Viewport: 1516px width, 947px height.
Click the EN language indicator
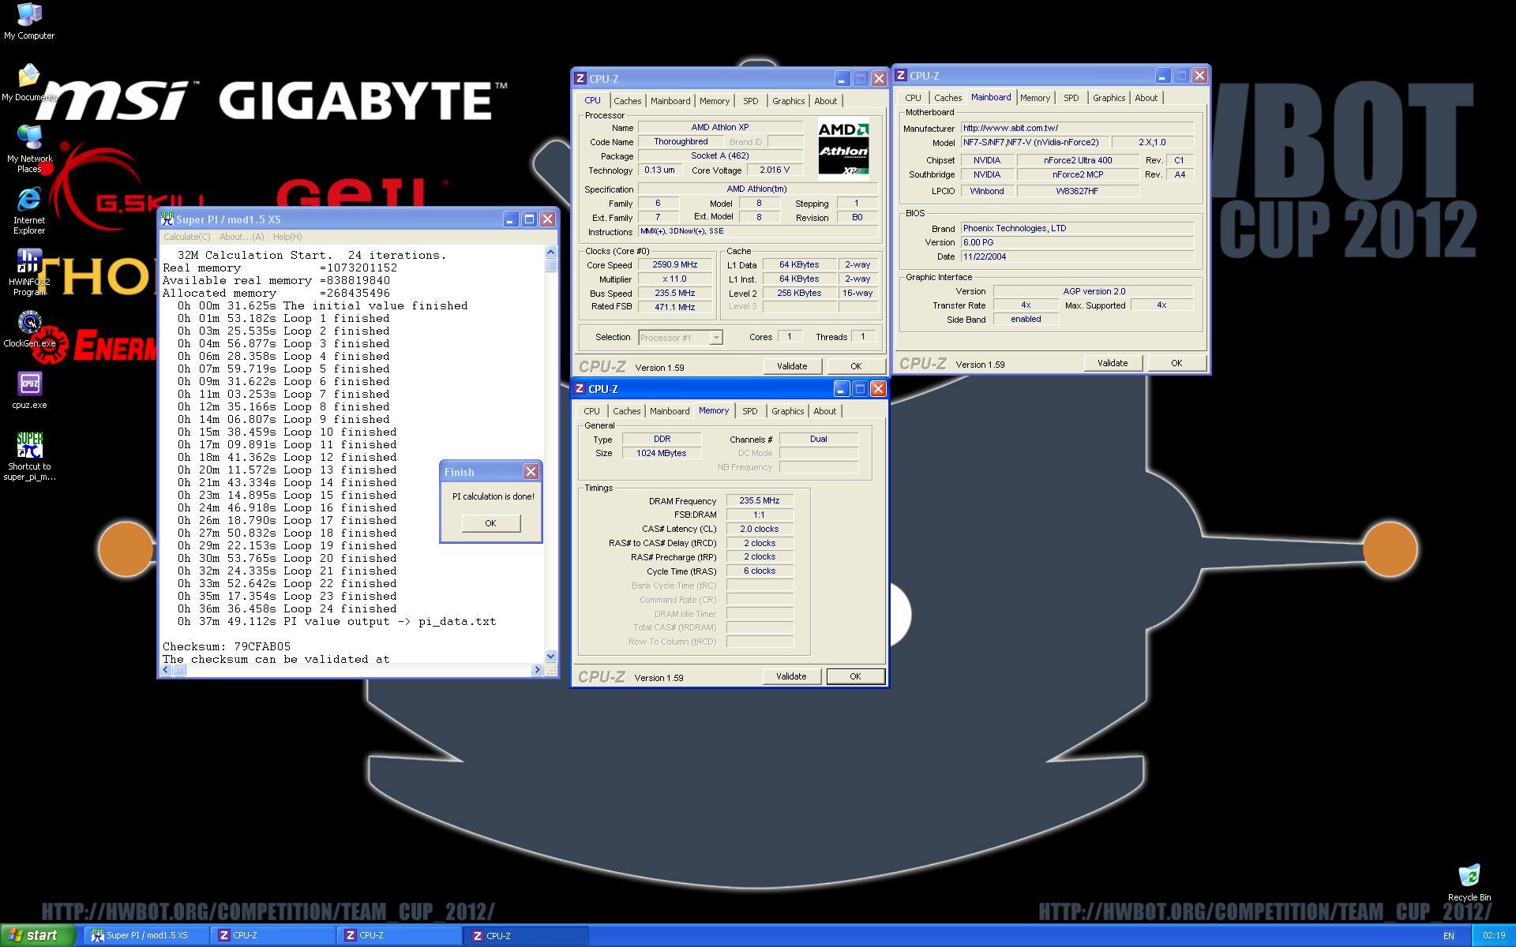pos(1448,936)
